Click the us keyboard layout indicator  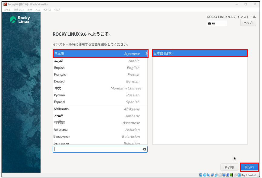click(x=217, y=23)
